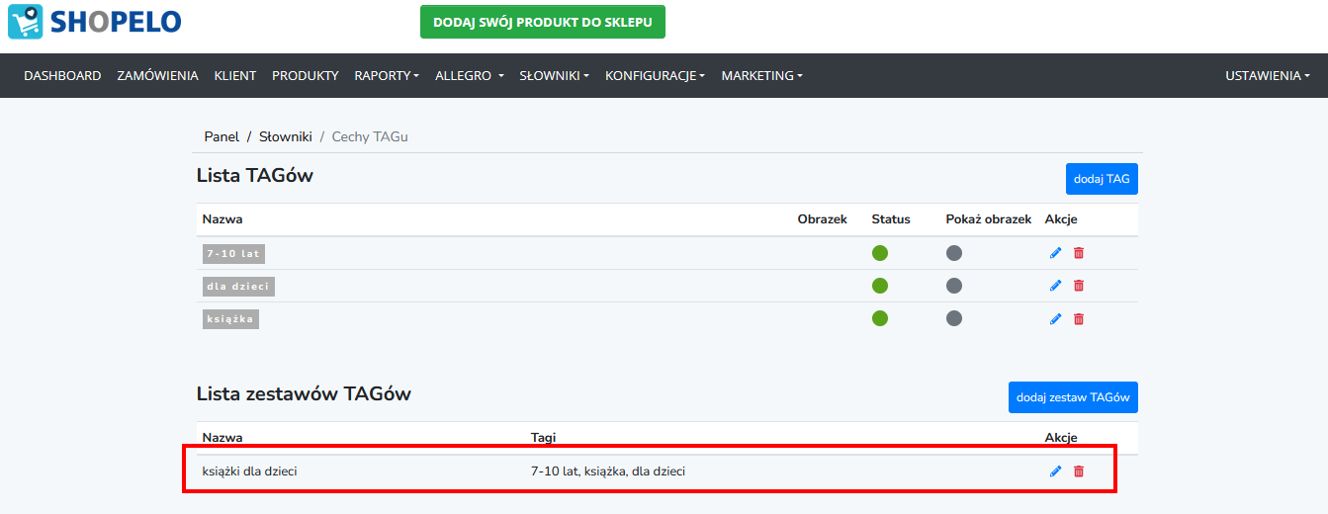Click the '7-10 lat, książka, dla dzieci' tags cell
1328x514 pixels.
click(608, 471)
